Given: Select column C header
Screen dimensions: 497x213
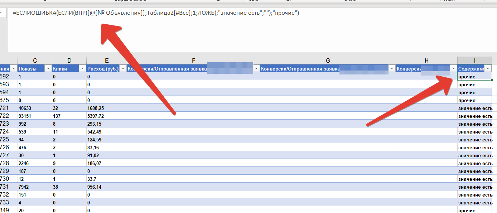Looking at the screenshot, I should tap(35, 60).
